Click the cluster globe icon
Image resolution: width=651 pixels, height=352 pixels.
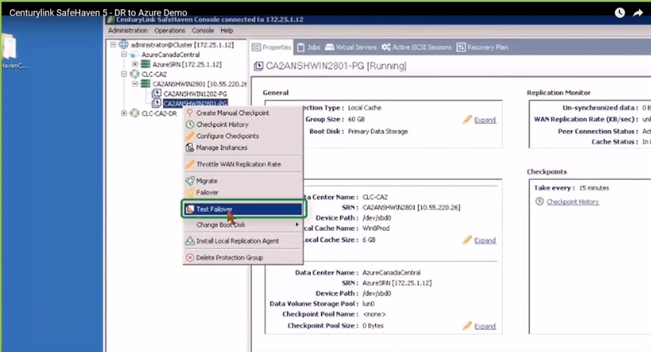(x=124, y=45)
